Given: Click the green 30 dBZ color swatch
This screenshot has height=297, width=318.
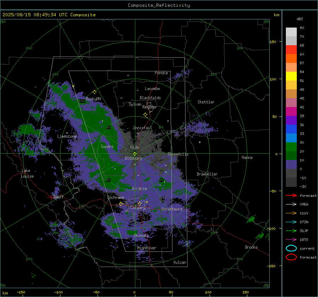Looking at the screenshot, I should pos(291,147).
